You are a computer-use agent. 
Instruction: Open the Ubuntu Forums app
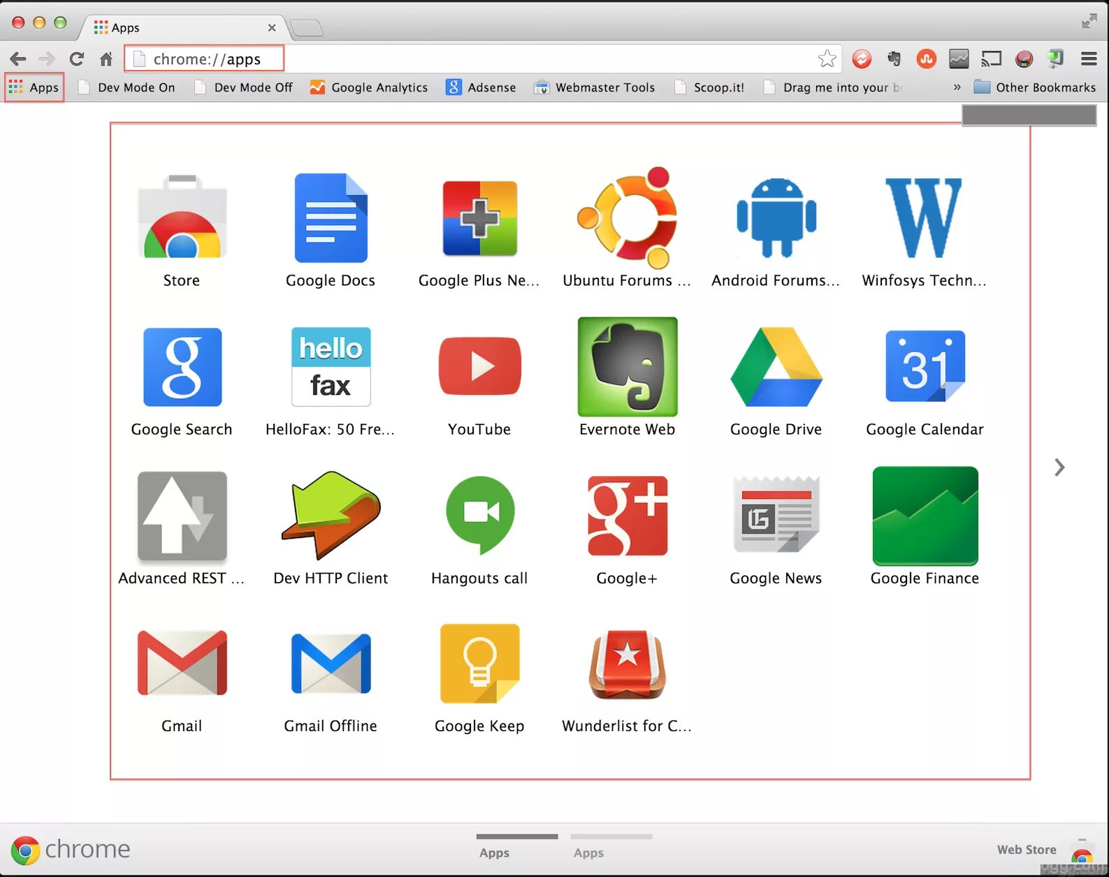pyautogui.click(x=628, y=217)
